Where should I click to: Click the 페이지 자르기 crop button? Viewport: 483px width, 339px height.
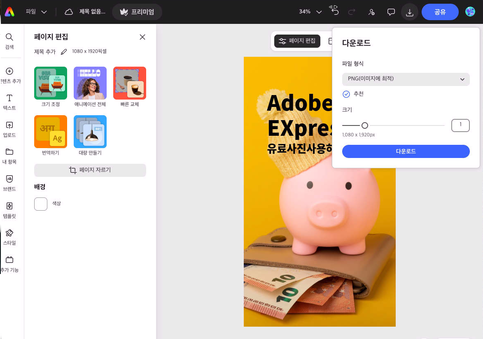90,170
